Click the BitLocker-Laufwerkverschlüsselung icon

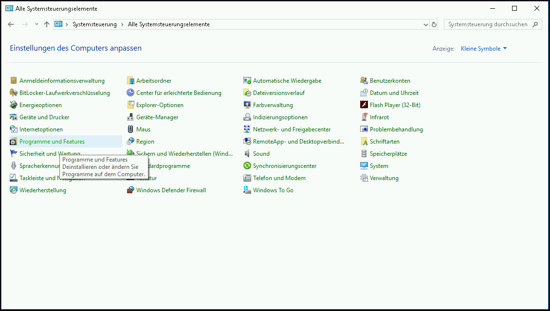coord(14,93)
